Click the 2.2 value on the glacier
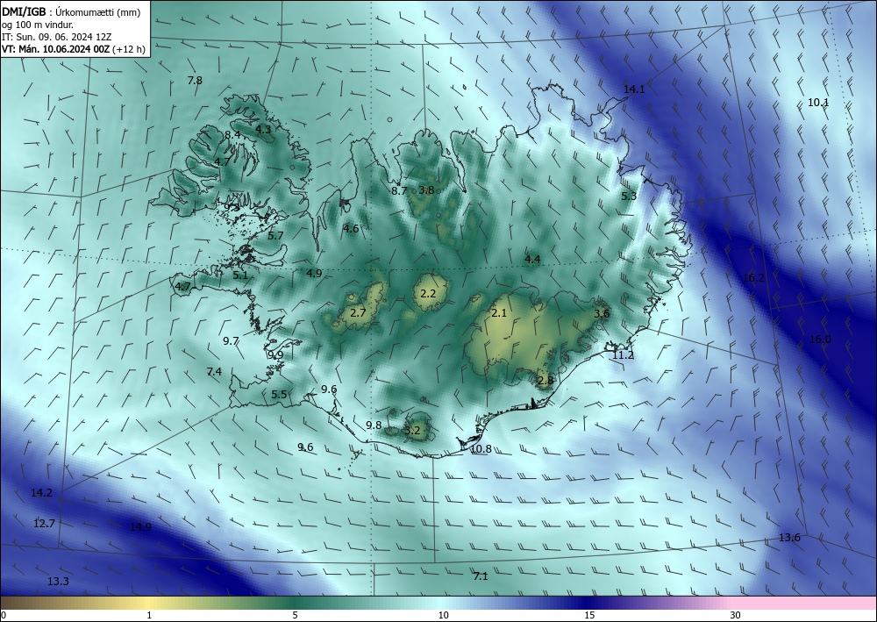The image size is (877, 622). (x=428, y=294)
